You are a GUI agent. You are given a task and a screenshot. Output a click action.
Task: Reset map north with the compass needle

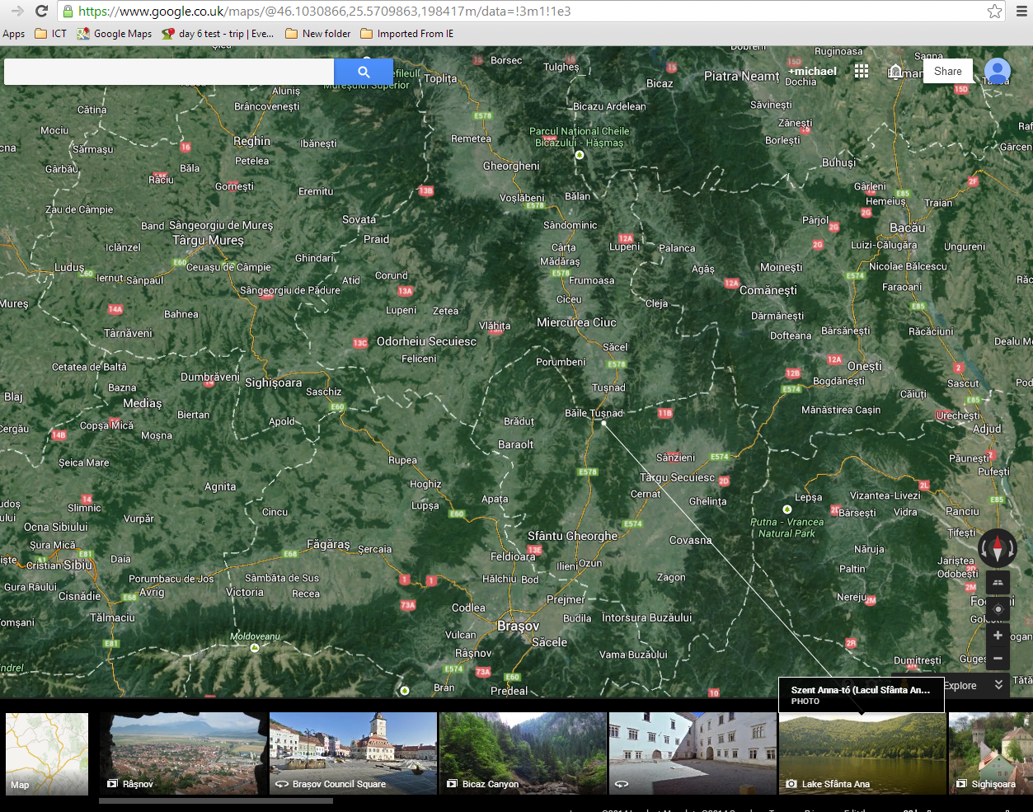[x=998, y=548]
